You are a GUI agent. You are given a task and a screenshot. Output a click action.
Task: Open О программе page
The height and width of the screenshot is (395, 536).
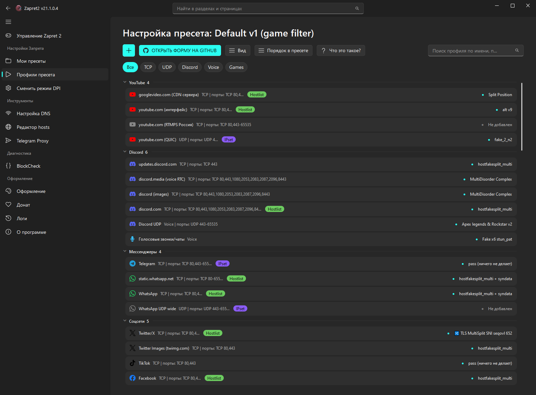coord(55,232)
